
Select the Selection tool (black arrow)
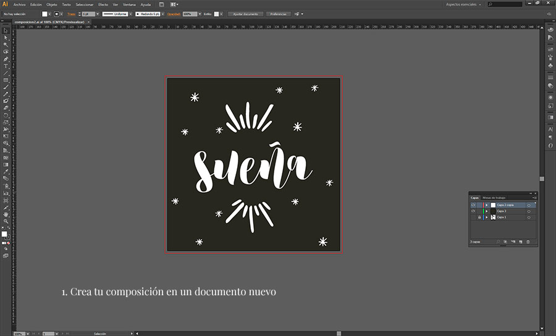[x=6, y=31]
